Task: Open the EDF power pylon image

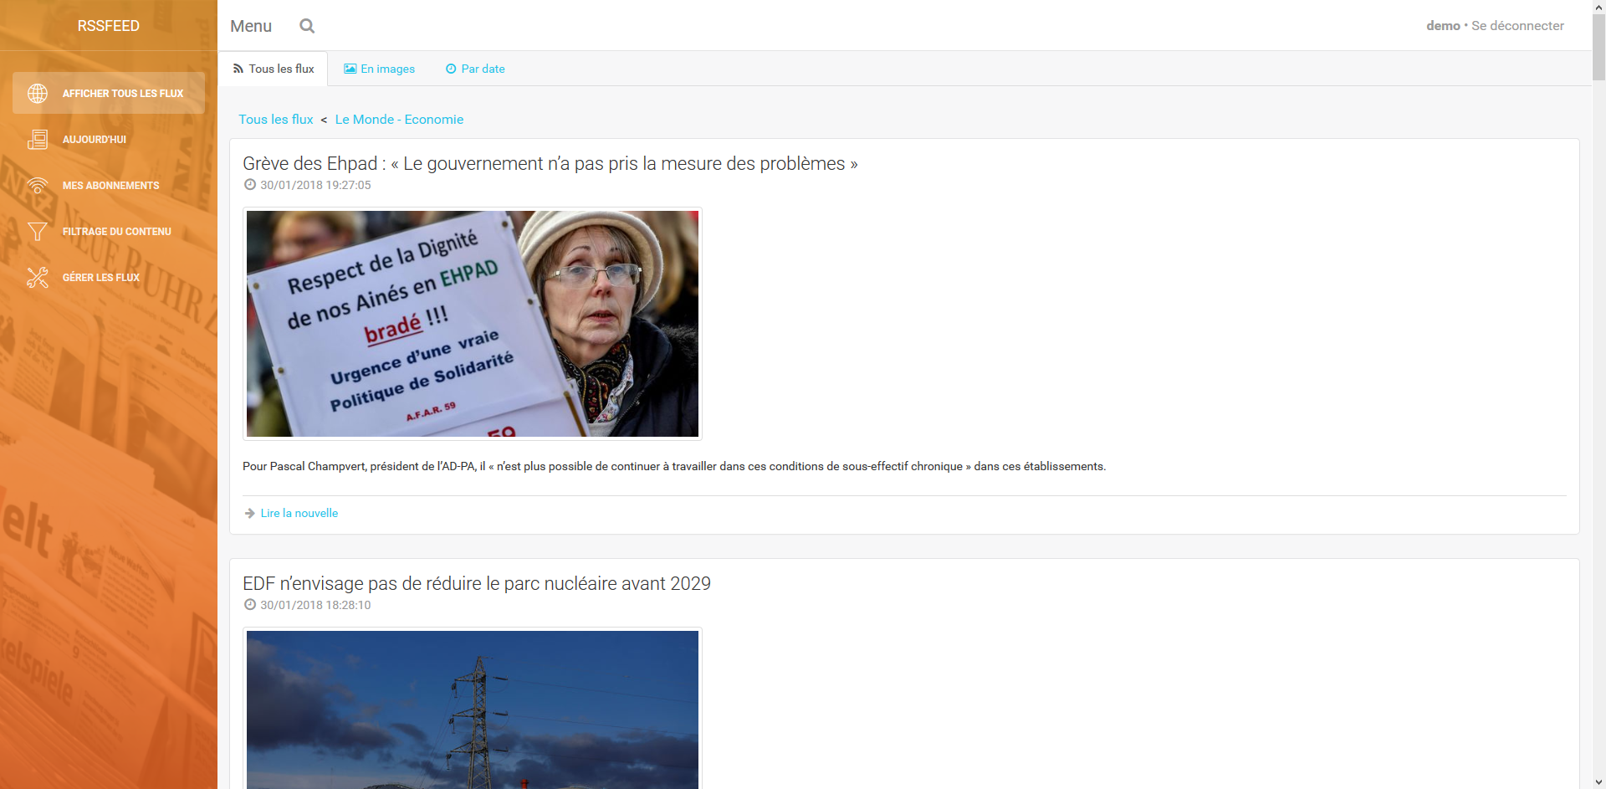Action: click(473, 710)
